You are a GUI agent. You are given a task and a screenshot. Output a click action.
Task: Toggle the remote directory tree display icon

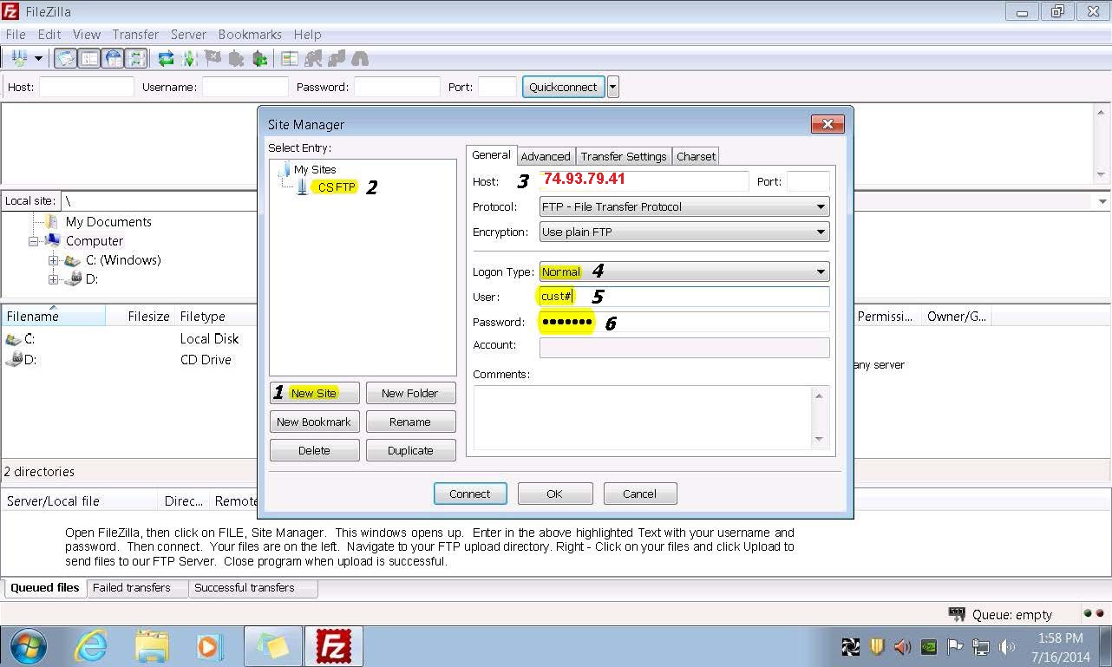113,58
